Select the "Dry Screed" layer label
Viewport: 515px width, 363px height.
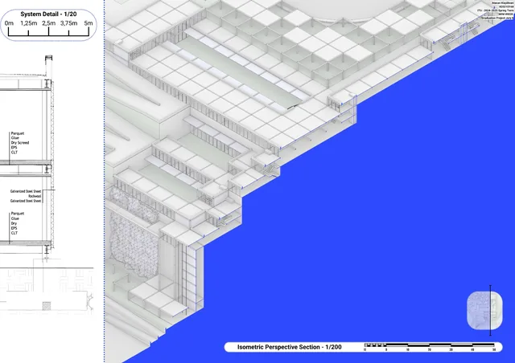pyautogui.click(x=20, y=143)
